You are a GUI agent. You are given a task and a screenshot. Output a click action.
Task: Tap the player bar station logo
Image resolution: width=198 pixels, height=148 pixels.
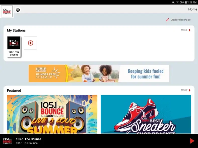pyautogui.click(x=7, y=141)
